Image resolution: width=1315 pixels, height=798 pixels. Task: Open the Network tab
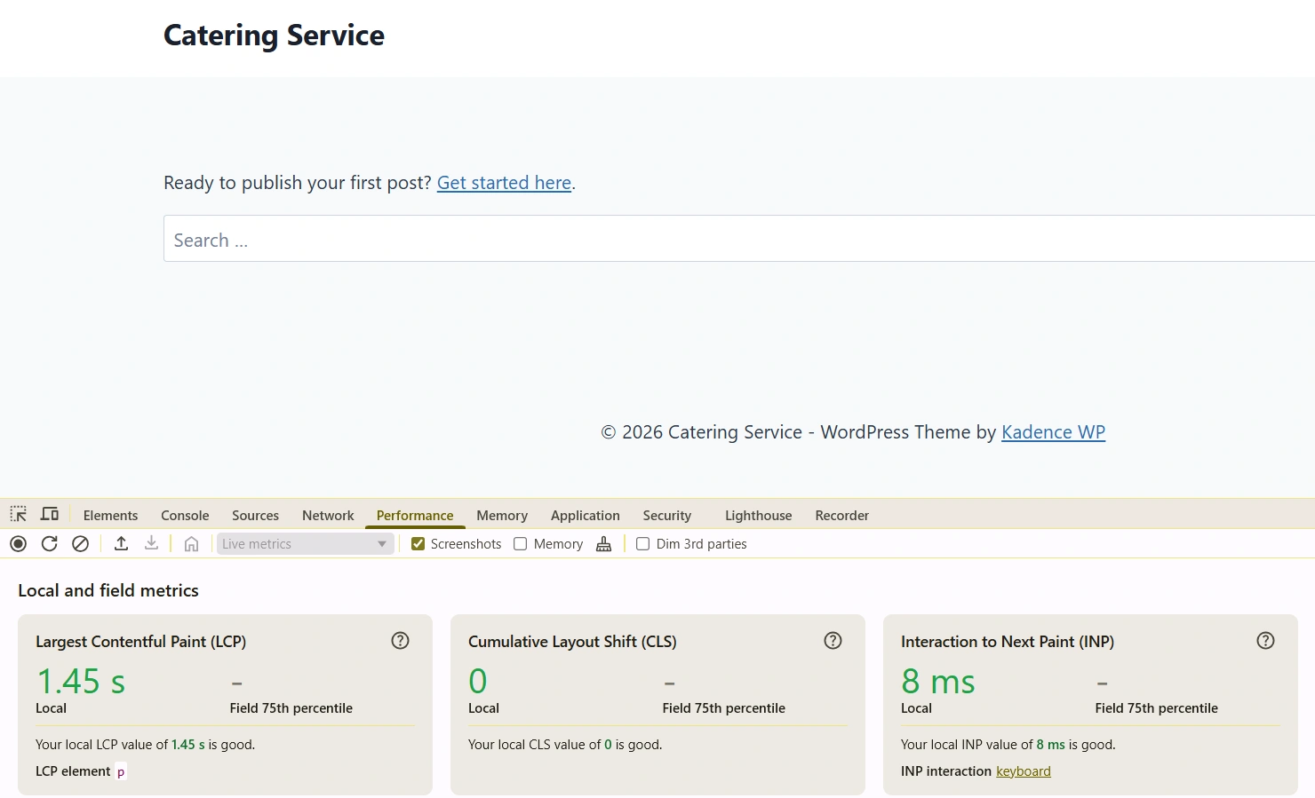point(328,515)
